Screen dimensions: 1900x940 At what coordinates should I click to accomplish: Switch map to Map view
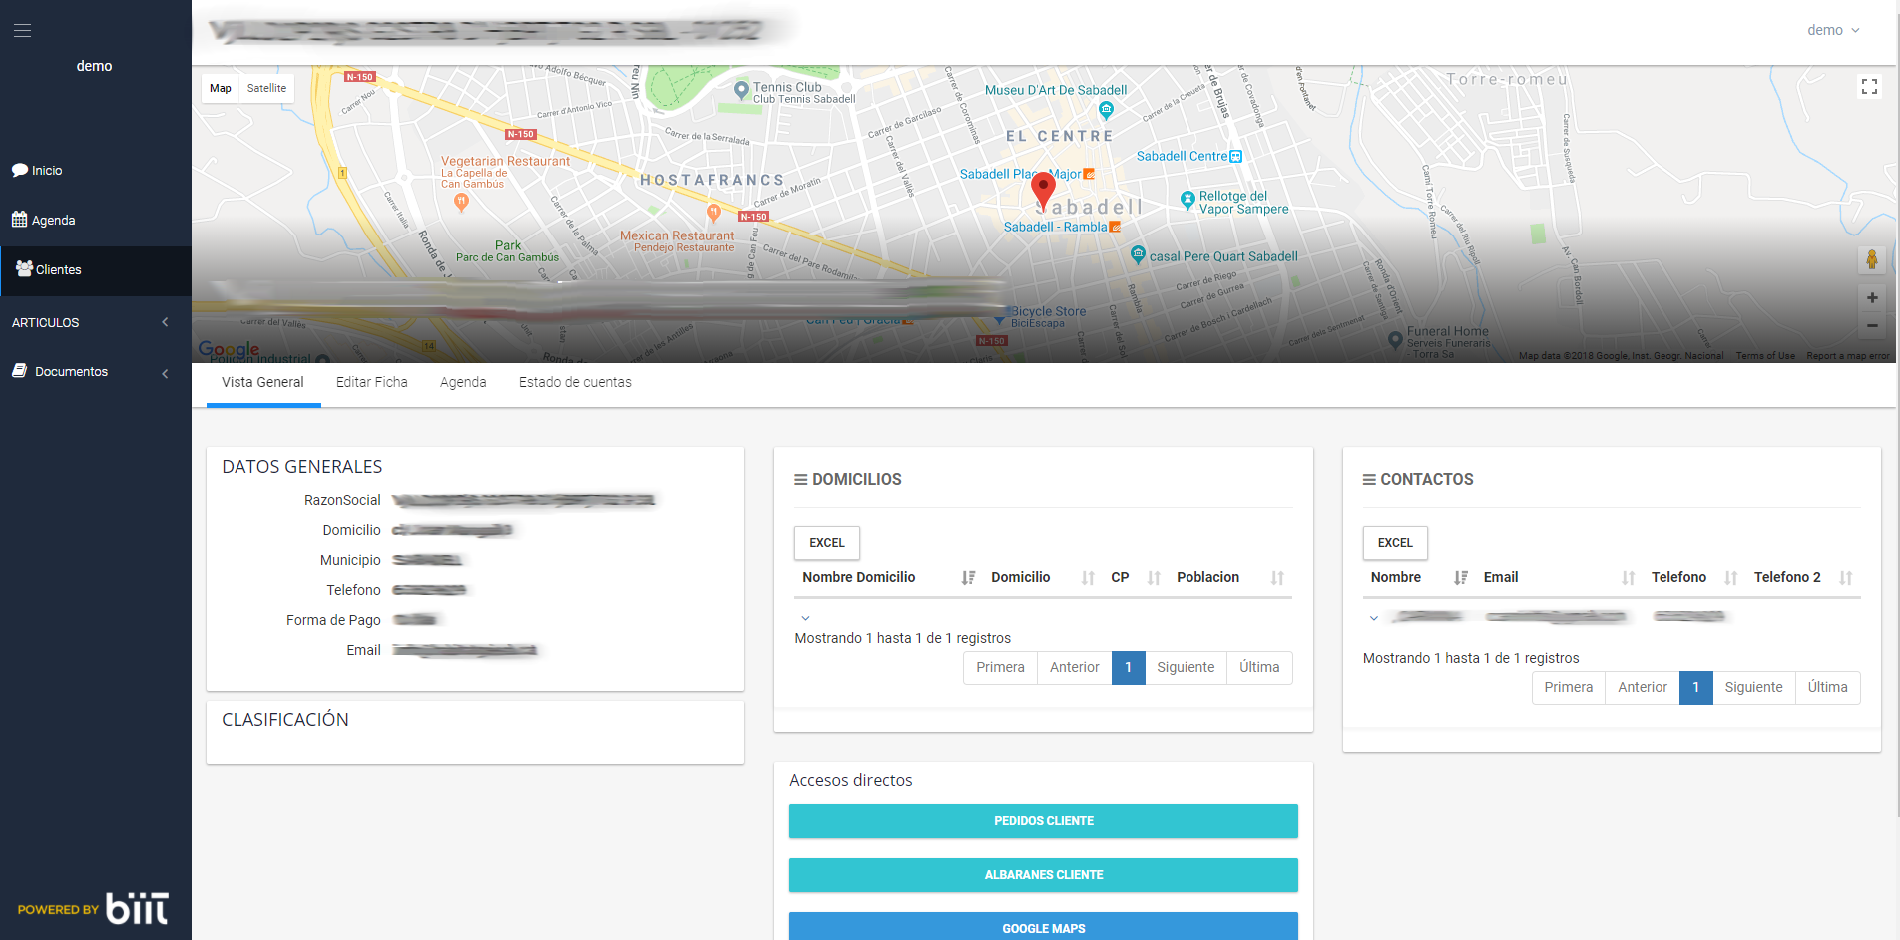pos(221,88)
